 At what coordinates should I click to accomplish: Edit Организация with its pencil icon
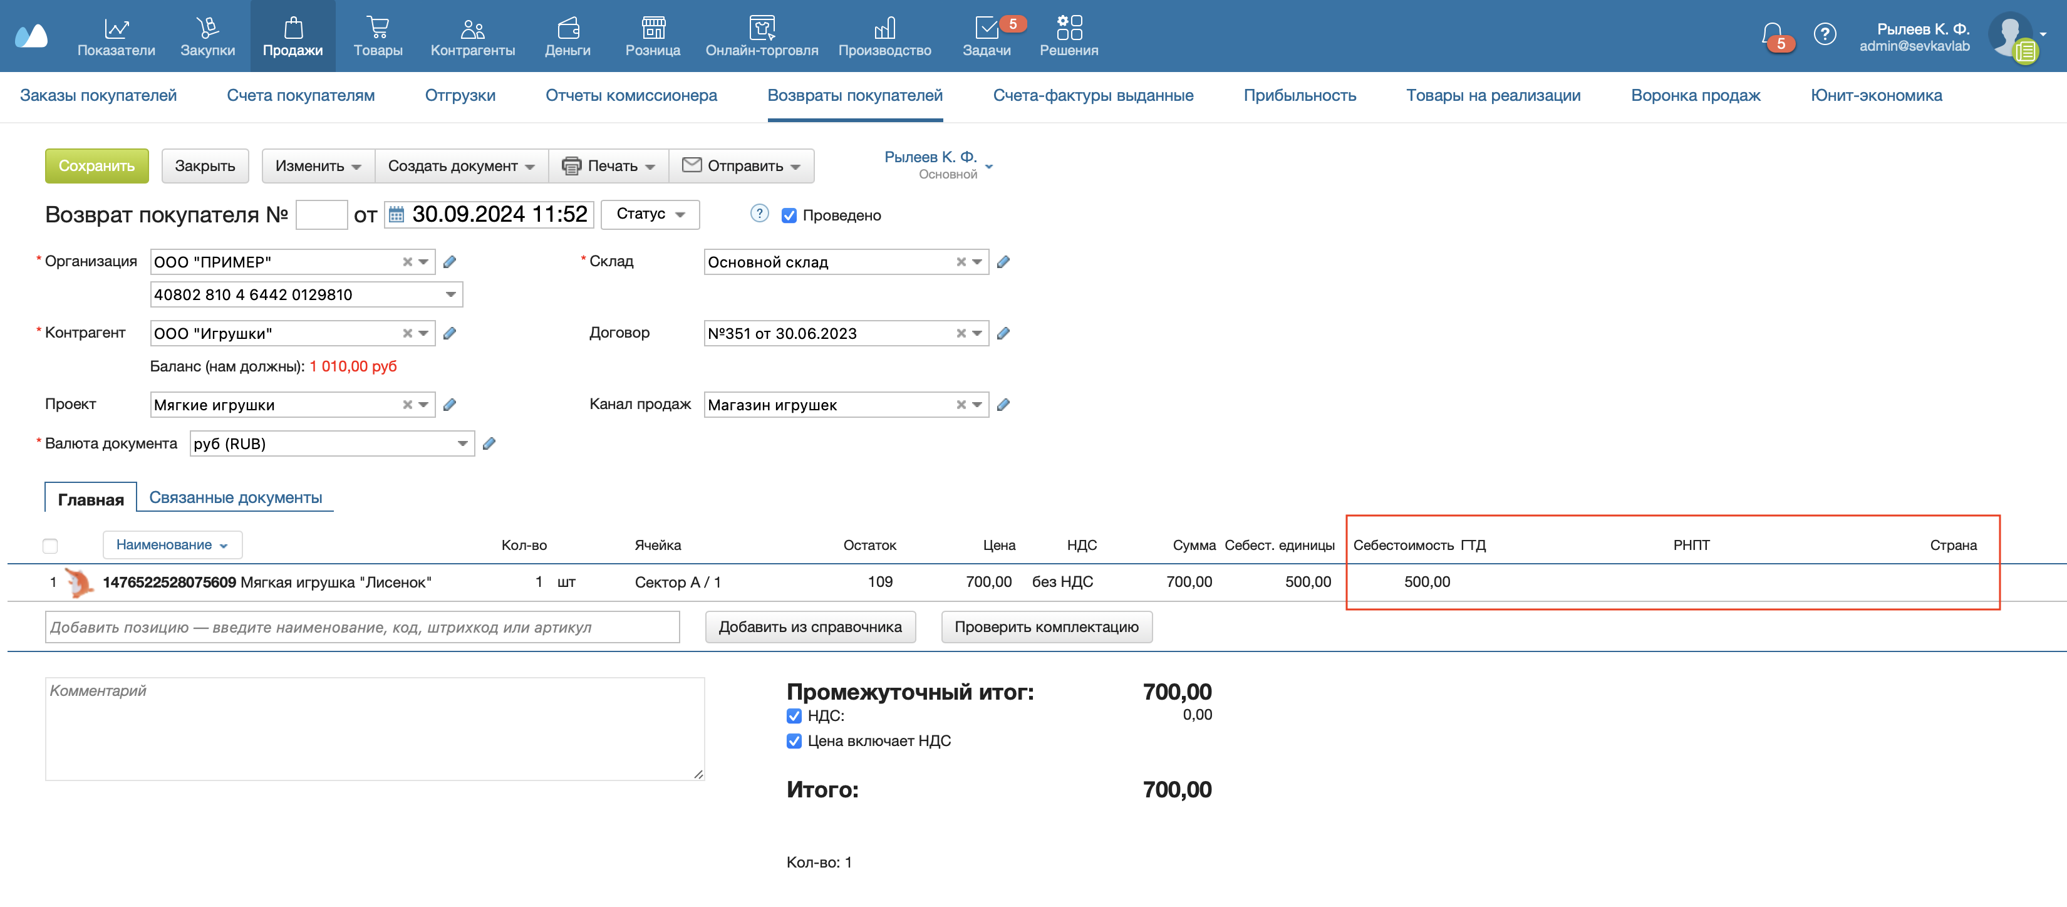pos(449,262)
